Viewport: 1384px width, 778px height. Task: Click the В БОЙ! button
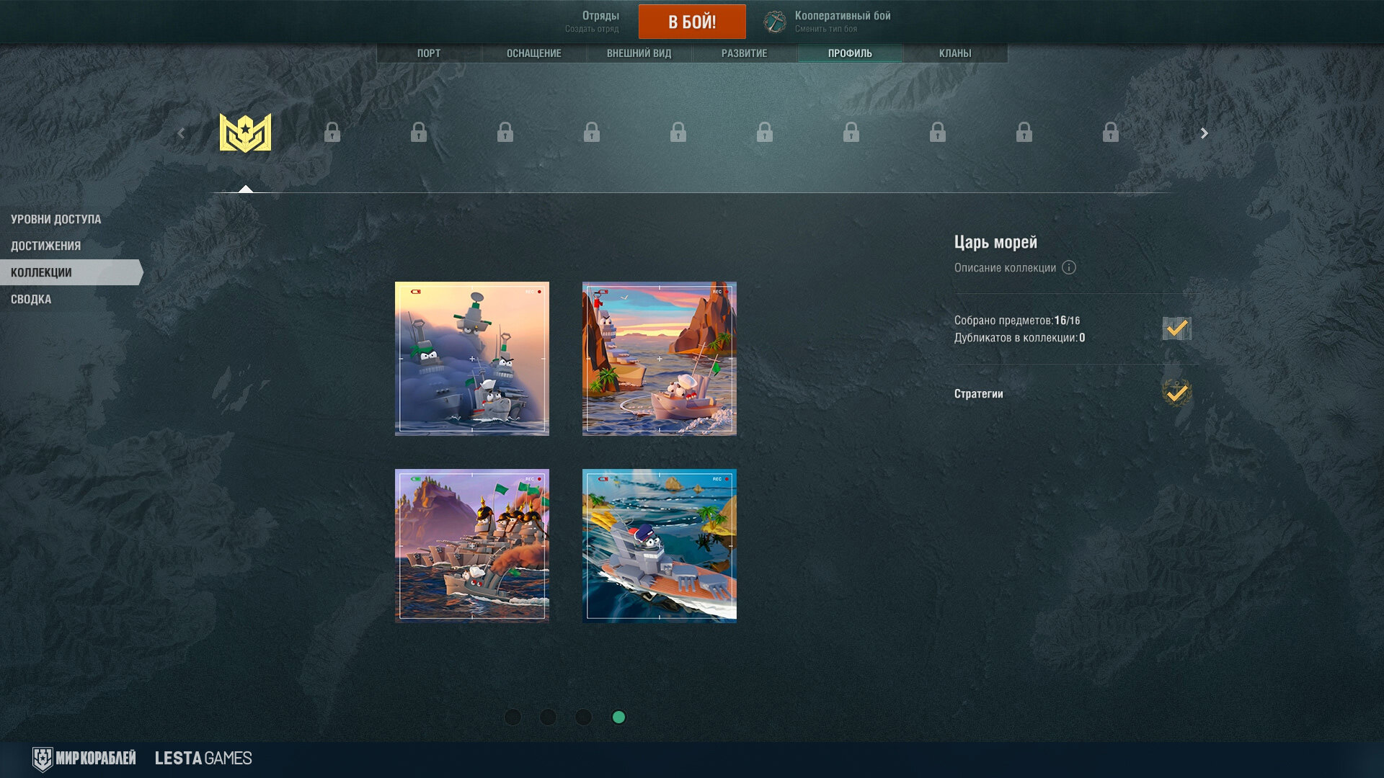692,22
